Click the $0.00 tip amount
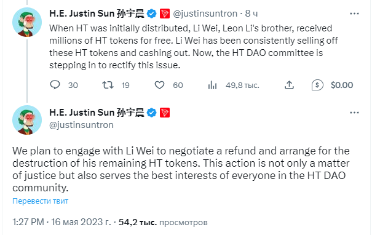Image resolution: width=372 pixels, height=235 pixels. [x=342, y=85]
